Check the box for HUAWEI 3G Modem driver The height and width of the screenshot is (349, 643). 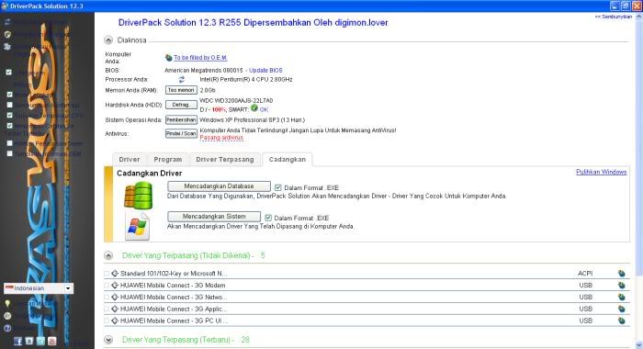(107, 286)
